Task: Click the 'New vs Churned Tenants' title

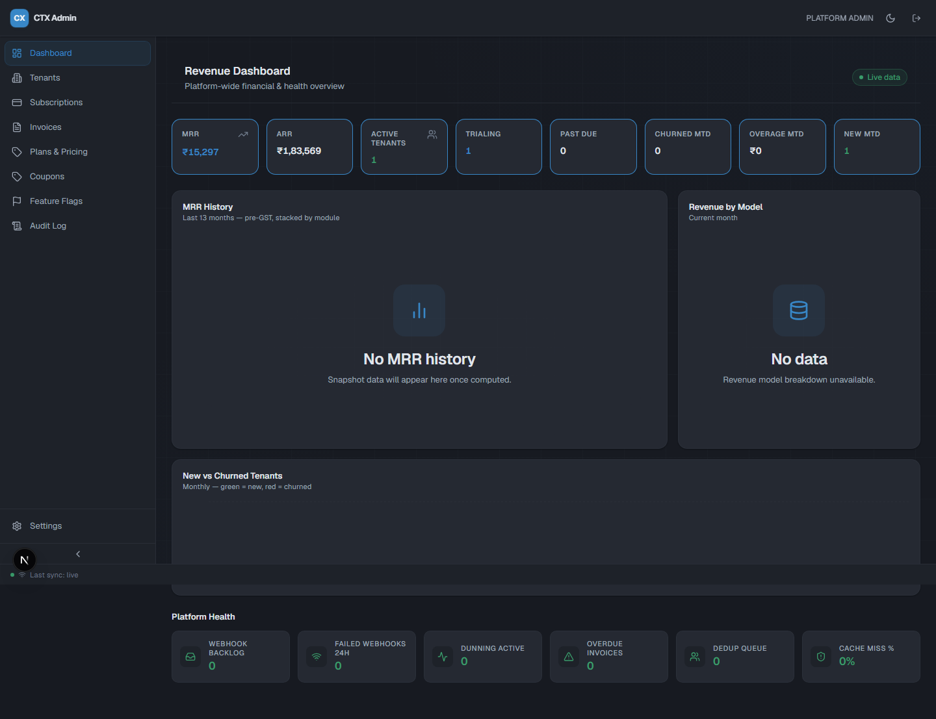Action: tap(232, 476)
